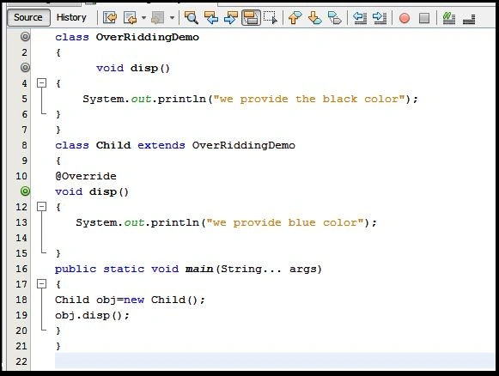
Task: Open the Back history dropdown arrow
Action: (143, 18)
